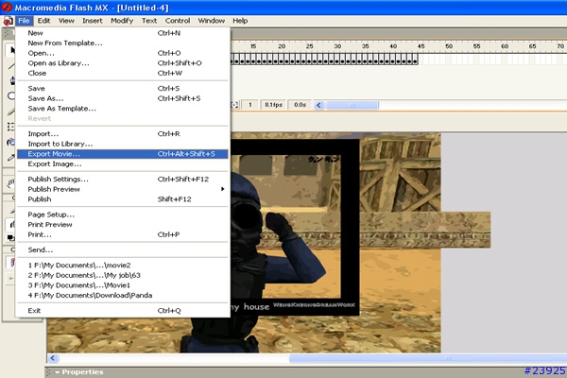Click the stage scroll left arrow

[52, 358]
